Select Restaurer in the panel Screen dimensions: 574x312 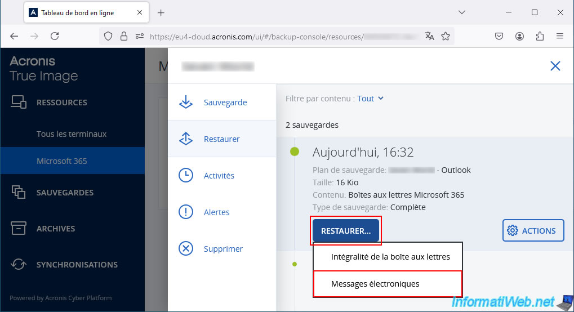pos(222,139)
